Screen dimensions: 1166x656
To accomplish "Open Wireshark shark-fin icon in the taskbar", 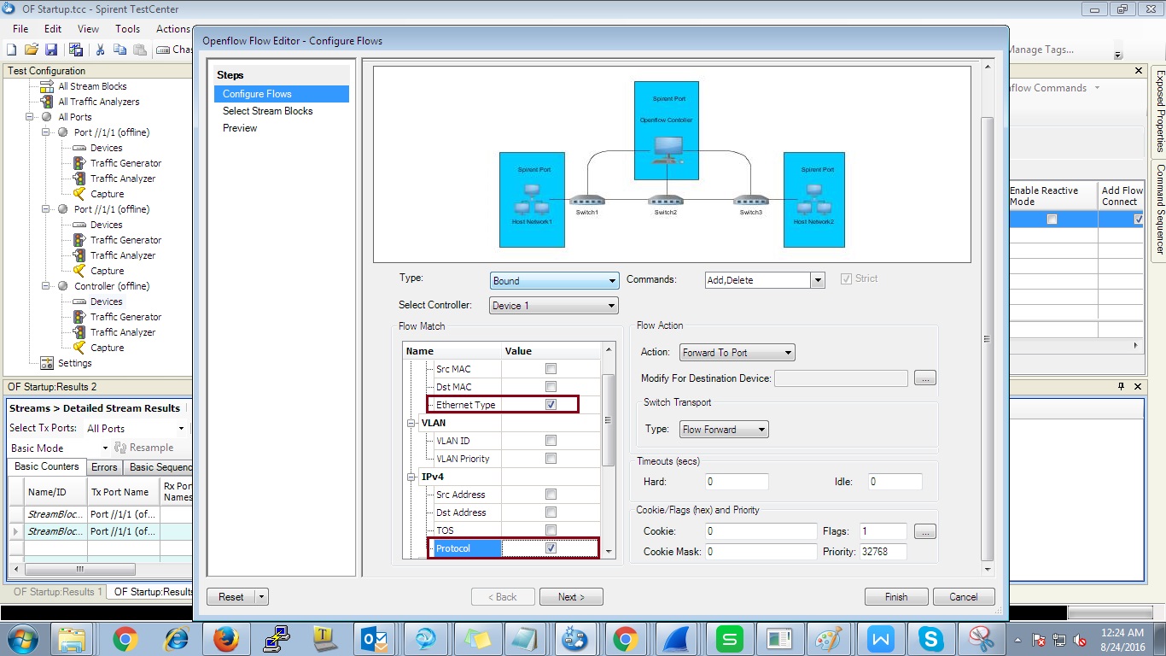I will 677,639.
